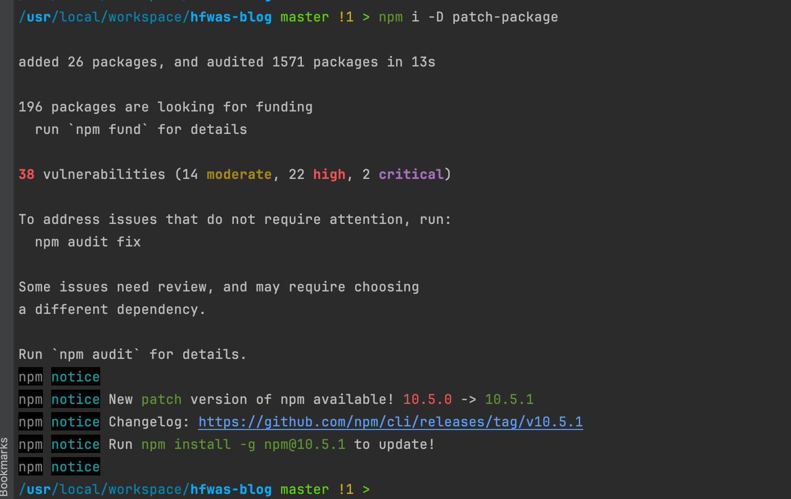Click the typed 'npm i -D patch-package' command
The height and width of the screenshot is (499, 791).
click(468, 17)
